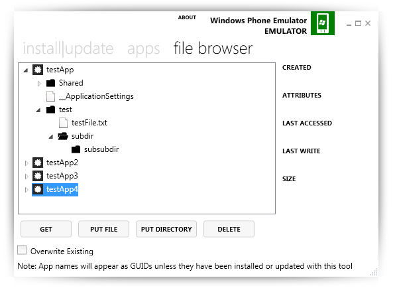395x288 pixels.
Task: Click the EMULATOR device type text
Action: 286,31
